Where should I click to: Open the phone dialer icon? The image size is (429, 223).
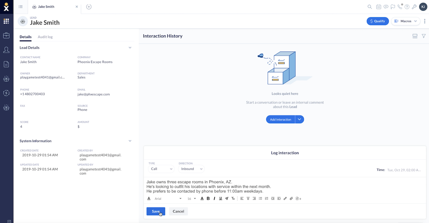pyautogui.click(x=400, y=7)
